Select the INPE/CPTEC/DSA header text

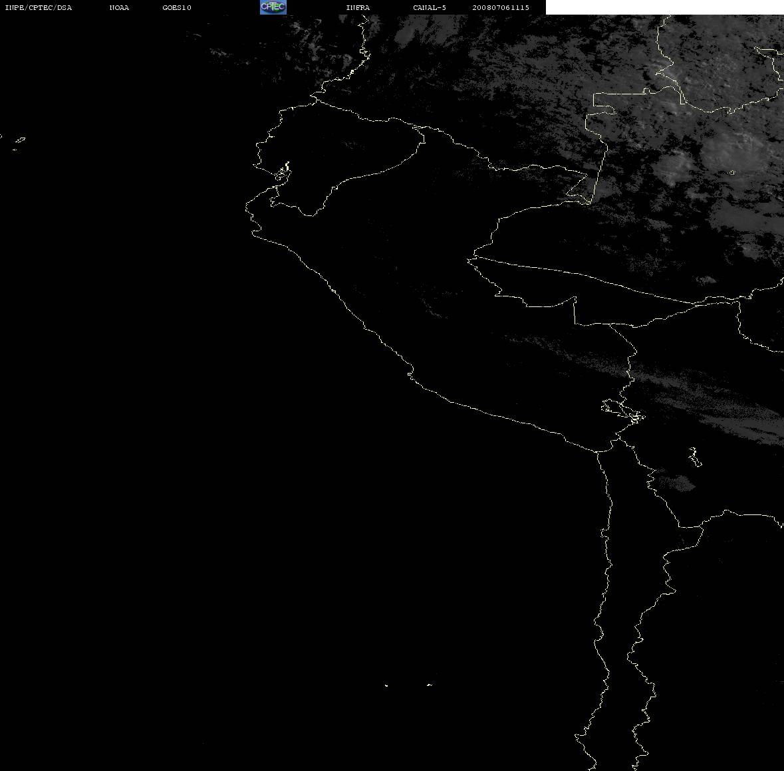pos(38,7)
